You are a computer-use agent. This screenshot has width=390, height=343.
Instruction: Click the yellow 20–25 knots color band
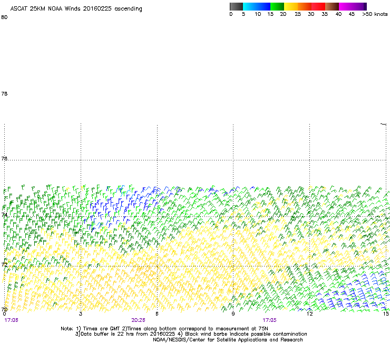click(x=291, y=6)
